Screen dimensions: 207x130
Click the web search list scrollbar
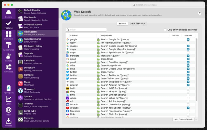(196, 70)
